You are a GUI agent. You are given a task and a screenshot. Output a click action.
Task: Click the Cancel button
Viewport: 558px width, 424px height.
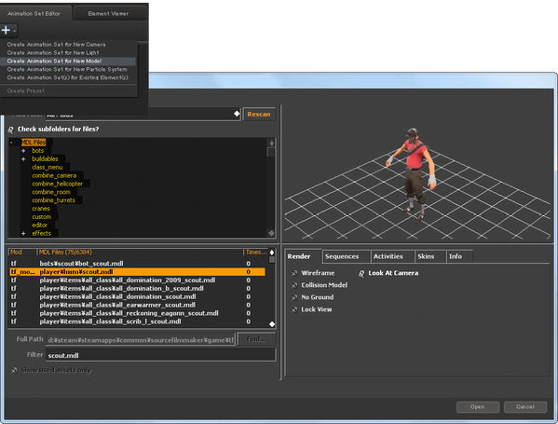[x=525, y=407]
